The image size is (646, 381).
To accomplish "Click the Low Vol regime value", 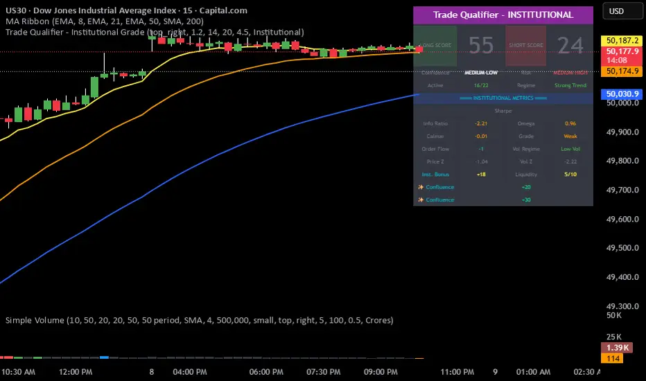I will (570, 149).
